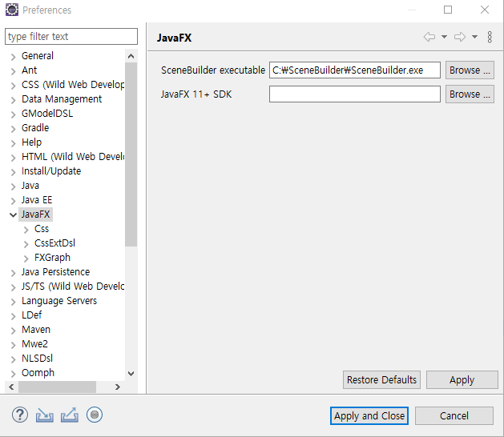Click tree horizontal scroll left arrow
The height and width of the screenshot is (437, 504).
coord(11,387)
